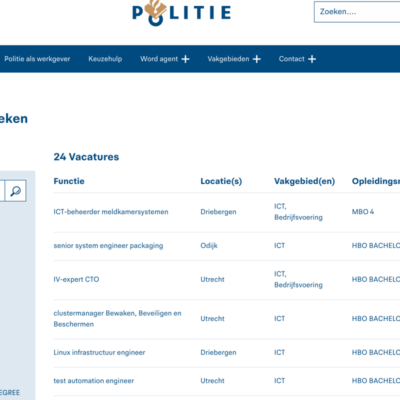Open the IV-expert CTO vacancy
Image resolution: width=400 pixels, height=400 pixels.
tap(76, 279)
